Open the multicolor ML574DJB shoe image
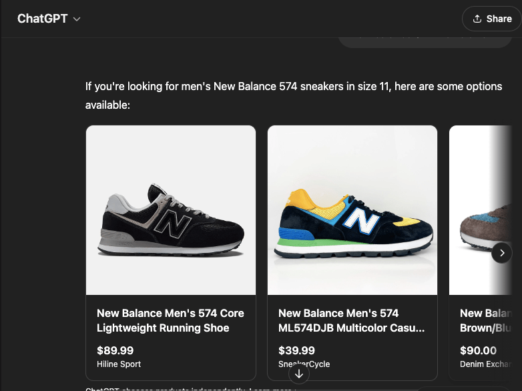The height and width of the screenshot is (391, 522). point(352,210)
